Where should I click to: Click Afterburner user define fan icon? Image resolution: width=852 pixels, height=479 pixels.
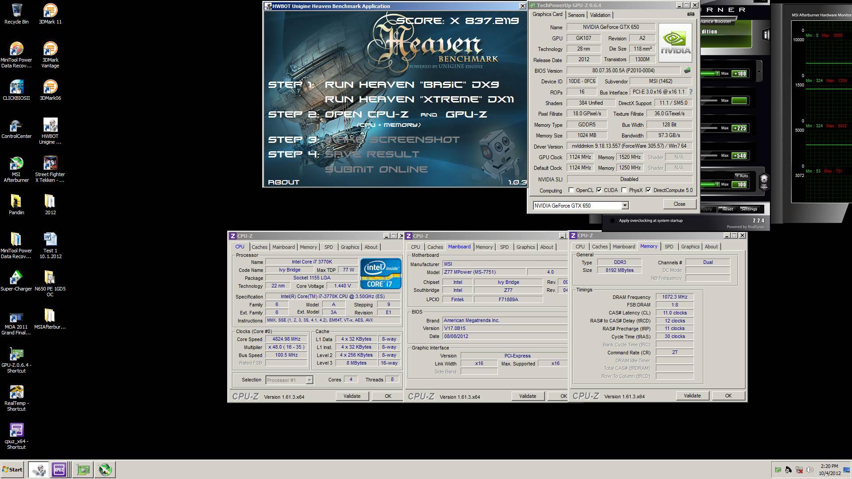click(x=764, y=181)
